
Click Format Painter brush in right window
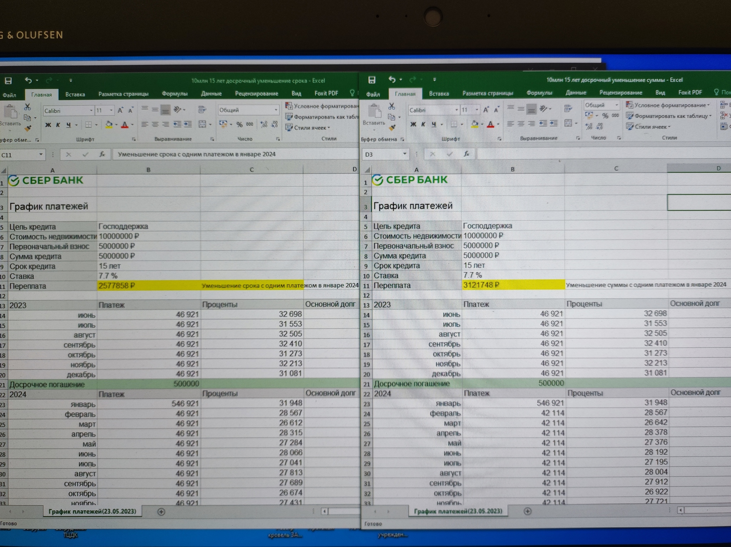[x=392, y=127]
